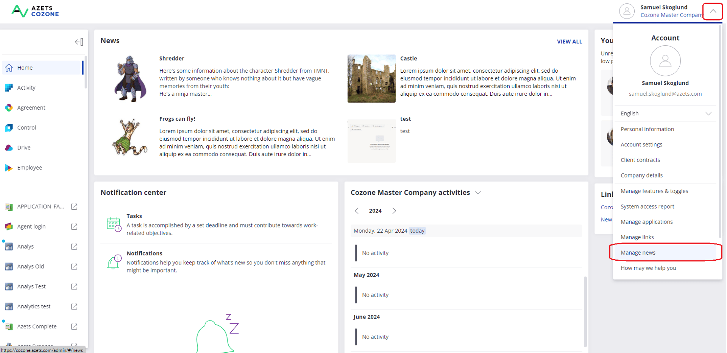Screen dimensions: 727x353
Task: Open the Castle news article title
Action: (x=409, y=59)
